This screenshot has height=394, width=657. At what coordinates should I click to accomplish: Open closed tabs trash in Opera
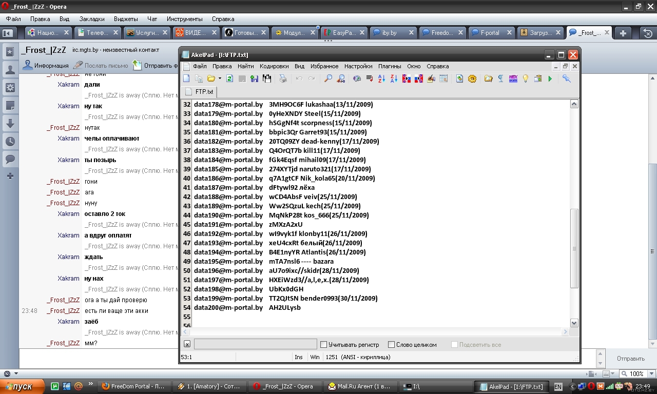pyautogui.click(x=648, y=33)
